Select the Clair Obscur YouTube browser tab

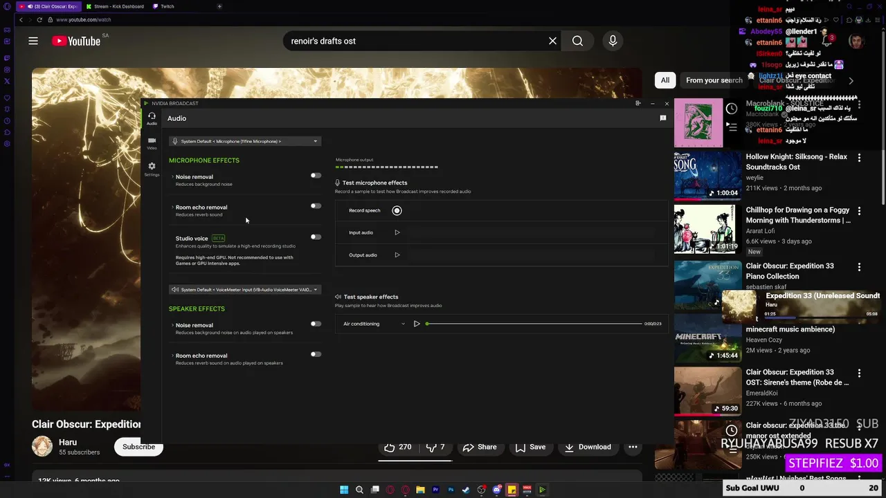(48, 6)
